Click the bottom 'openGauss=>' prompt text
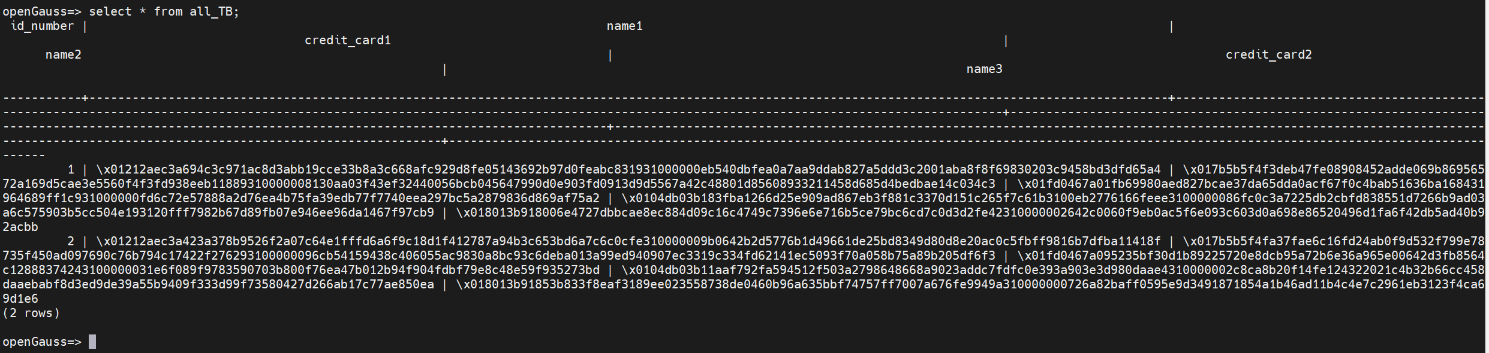Screen dimensions: 1489x353 pyautogui.click(x=41, y=342)
